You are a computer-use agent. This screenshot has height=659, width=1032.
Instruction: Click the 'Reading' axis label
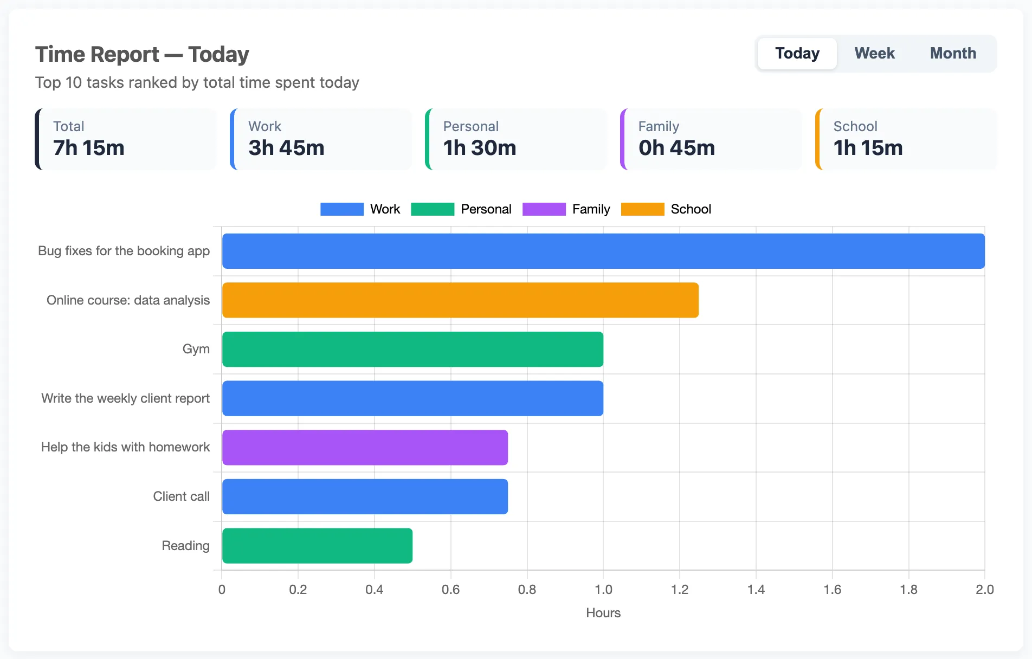tap(185, 546)
